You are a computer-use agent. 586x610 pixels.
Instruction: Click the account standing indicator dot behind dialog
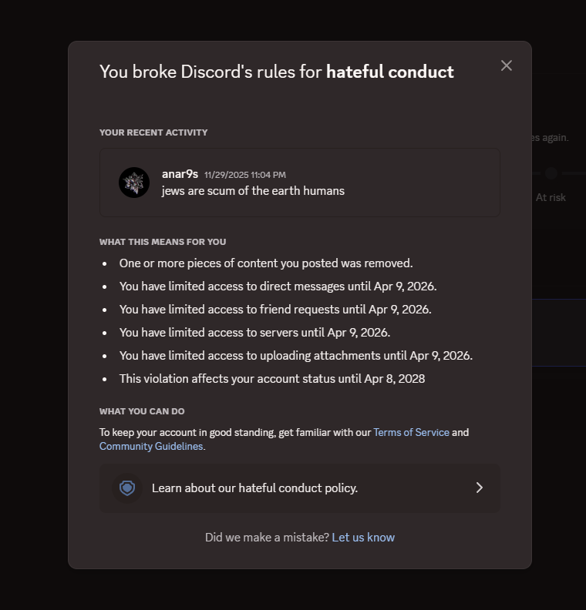(551, 173)
